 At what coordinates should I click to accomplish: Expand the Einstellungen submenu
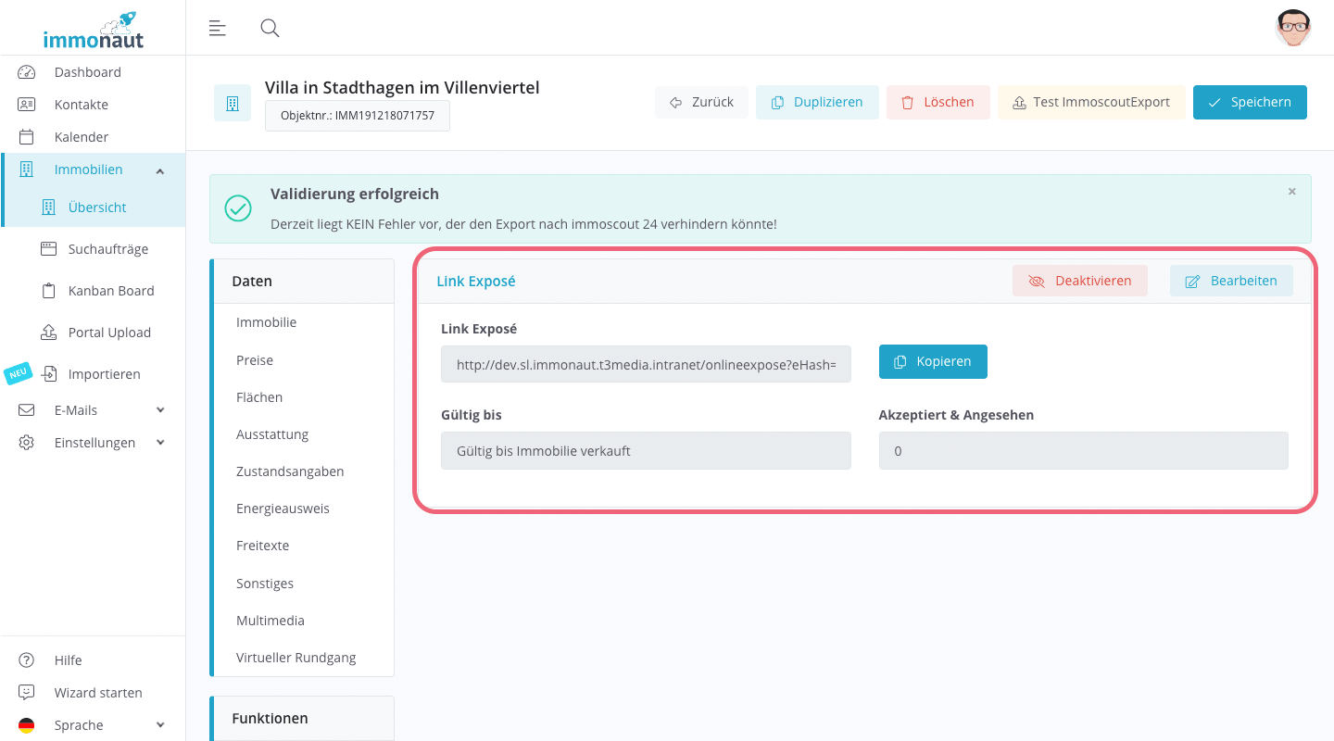coord(160,443)
